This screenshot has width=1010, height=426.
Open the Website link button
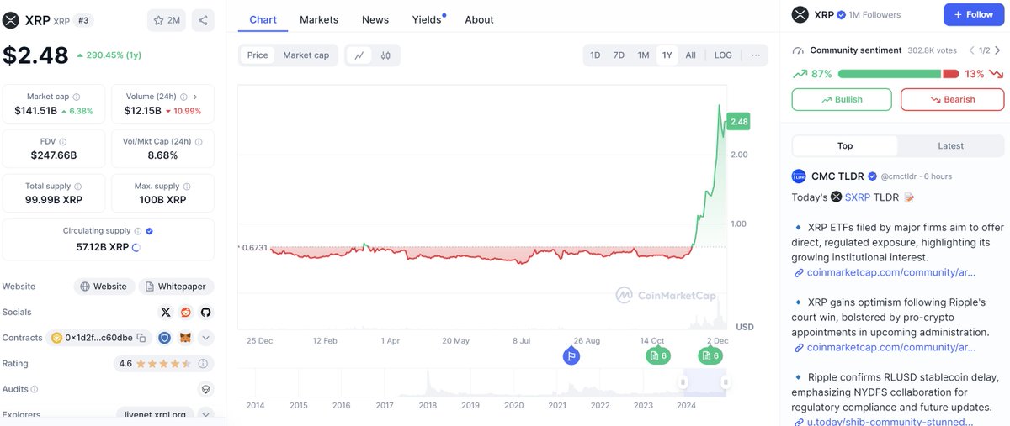point(104,287)
